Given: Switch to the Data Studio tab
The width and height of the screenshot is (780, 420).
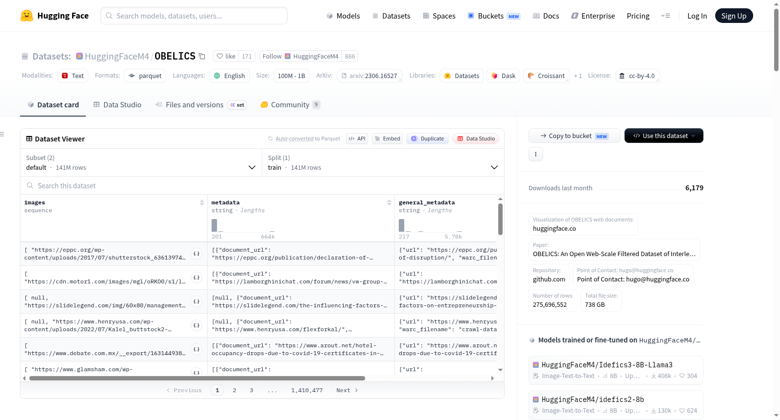Looking at the screenshot, I should 117,104.
